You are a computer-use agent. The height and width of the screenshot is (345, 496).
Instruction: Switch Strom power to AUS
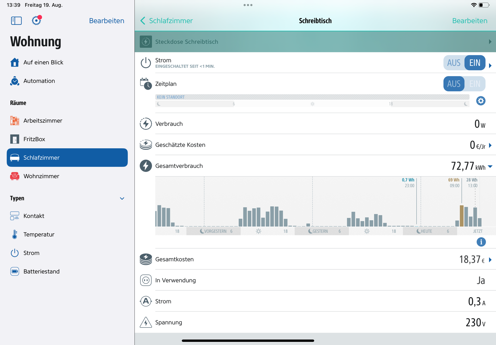pyautogui.click(x=454, y=63)
